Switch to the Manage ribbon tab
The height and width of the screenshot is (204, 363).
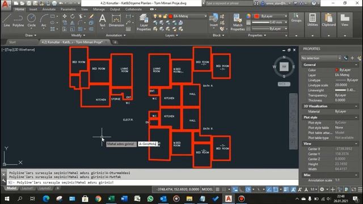[x=99, y=9]
